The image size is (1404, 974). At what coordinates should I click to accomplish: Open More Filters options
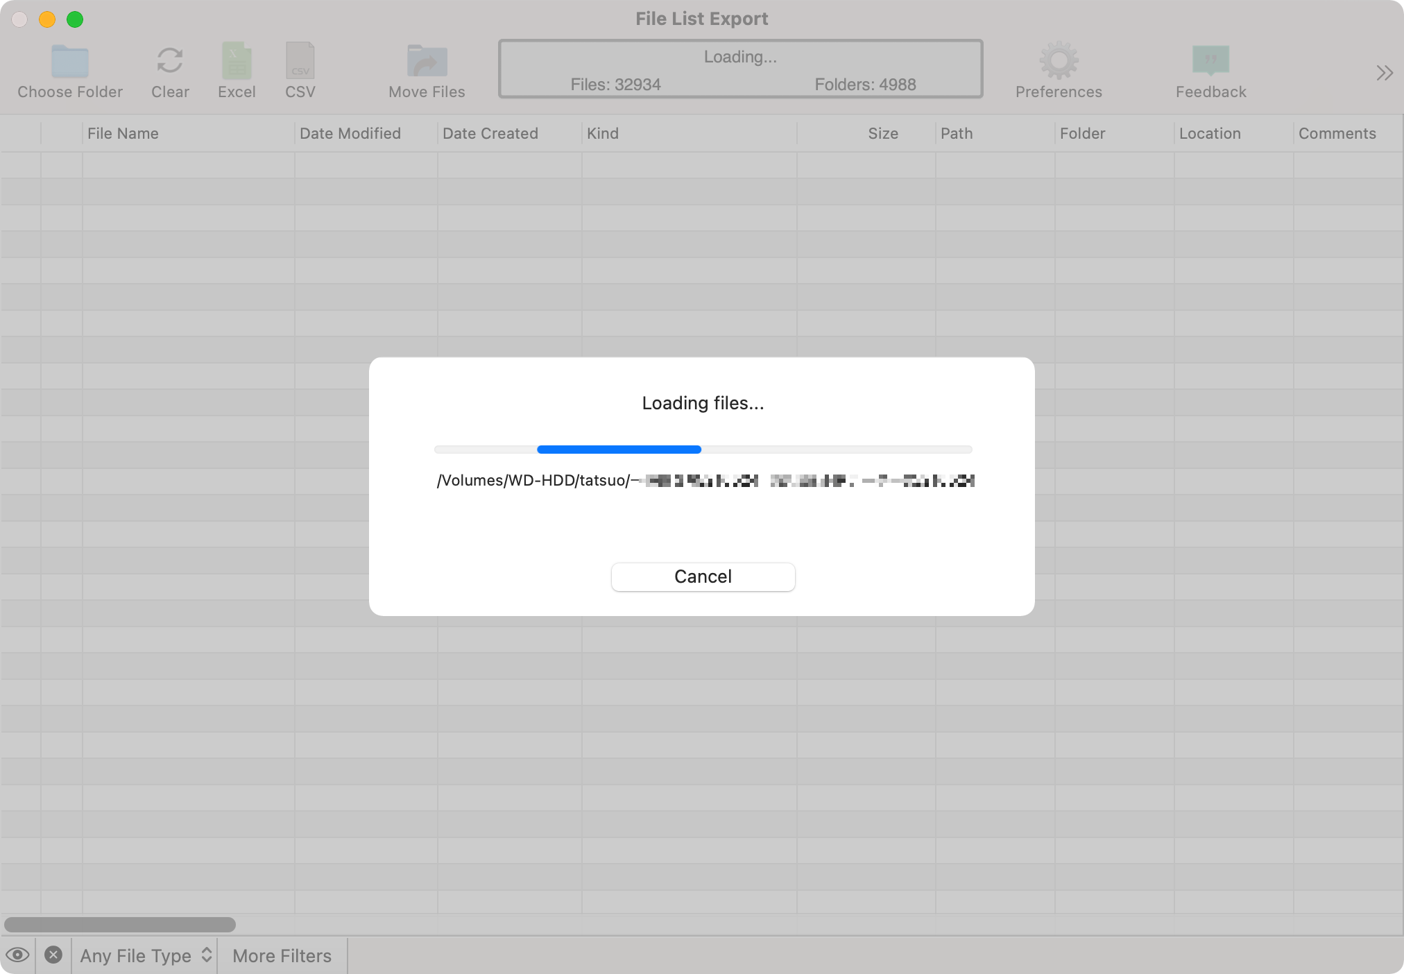(281, 955)
